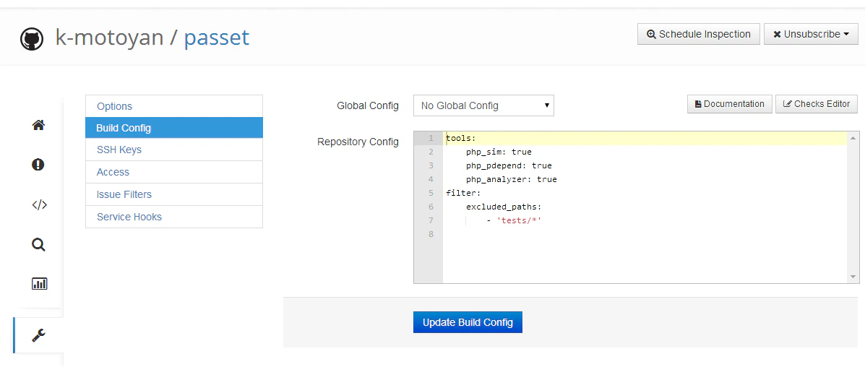Click the 'filter:' line in editor
865x367 pixels.
tap(463, 193)
